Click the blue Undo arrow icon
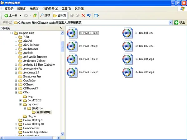This screenshot has width=187, height=140. [89, 15]
